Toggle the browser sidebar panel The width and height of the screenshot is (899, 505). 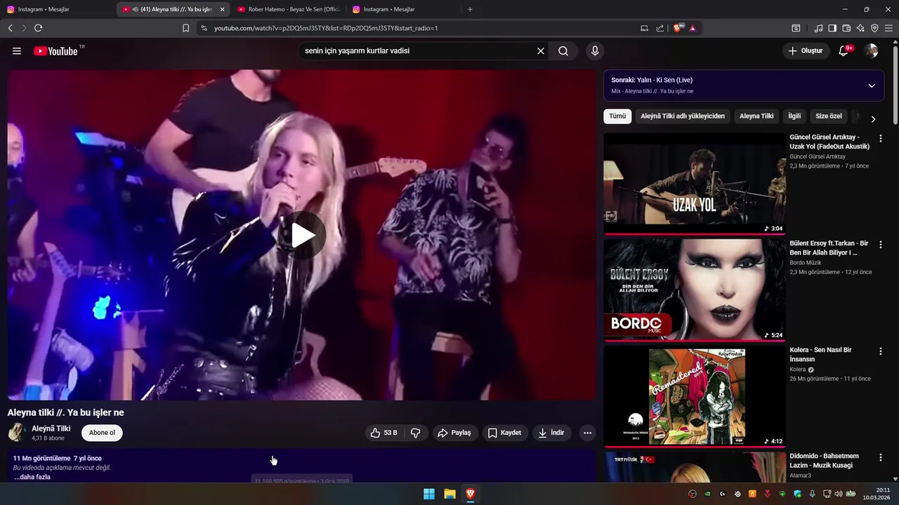tap(832, 28)
